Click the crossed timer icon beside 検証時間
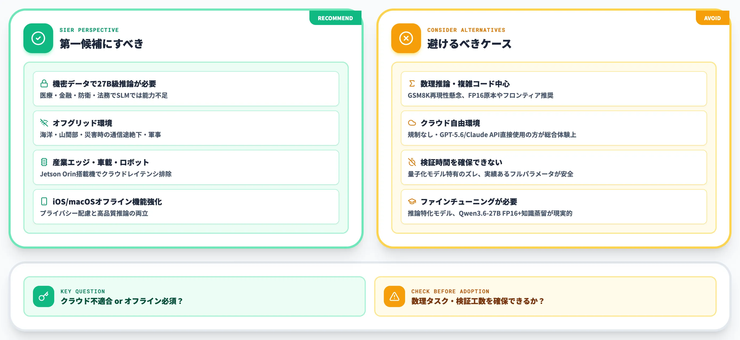This screenshot has height=340, width=740. tap(412, 162)
